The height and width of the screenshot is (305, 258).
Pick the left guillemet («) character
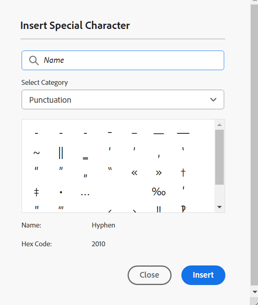(134, 172)
